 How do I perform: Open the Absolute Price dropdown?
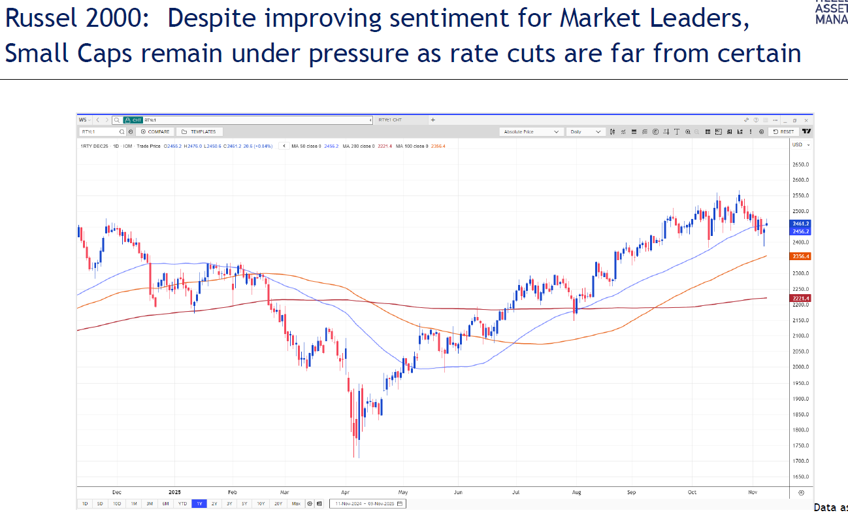pos(531,131)
